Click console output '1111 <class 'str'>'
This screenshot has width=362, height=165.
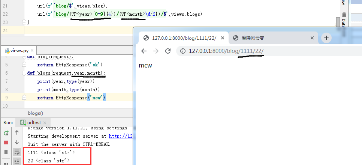[51, 153]
